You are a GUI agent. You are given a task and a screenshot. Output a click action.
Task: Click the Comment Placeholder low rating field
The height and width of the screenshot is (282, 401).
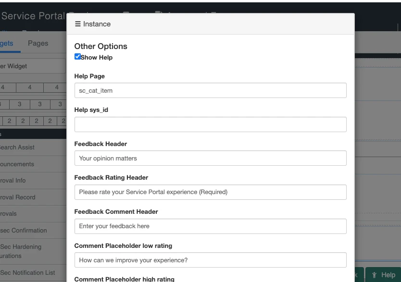210,260
